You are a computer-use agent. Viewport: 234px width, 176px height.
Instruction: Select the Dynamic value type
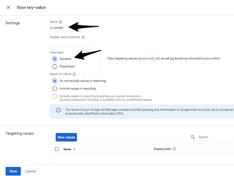coord(55,59)
